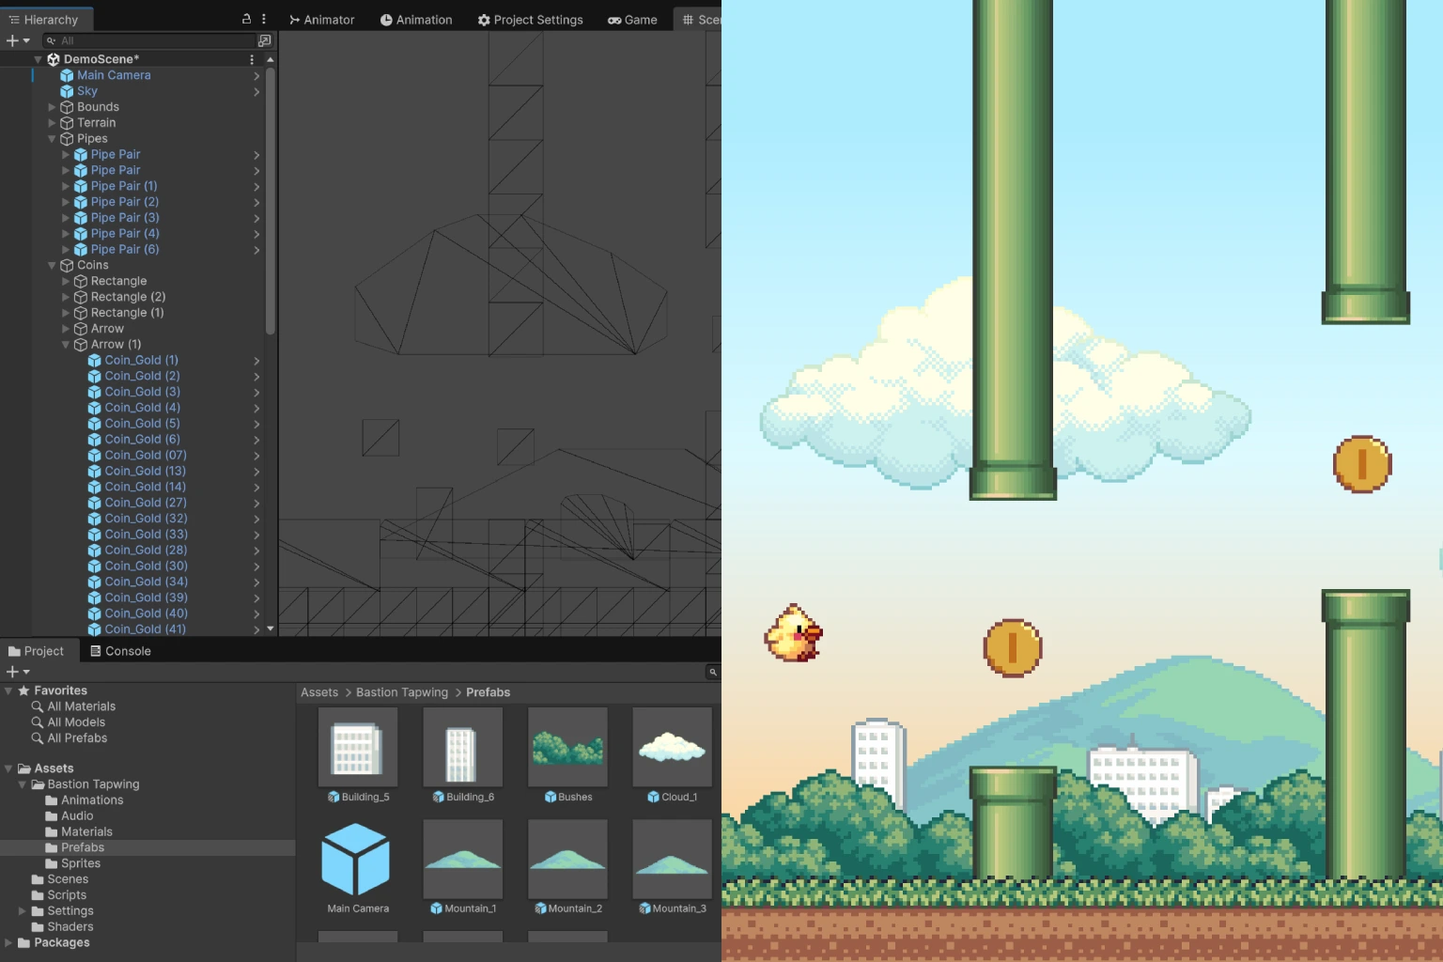Select the Bushes prefab thumbnail
Screen dimensions: 1443x962
click(567, 747)
